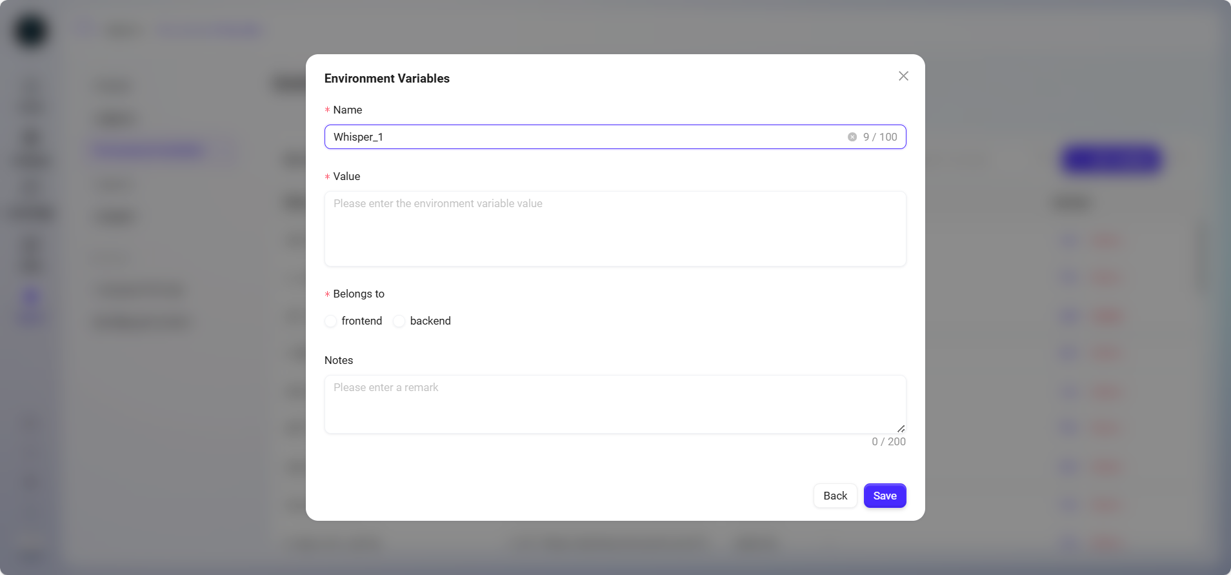
Task: Click the Environment Variables dialog title
Action: (386, 78)
